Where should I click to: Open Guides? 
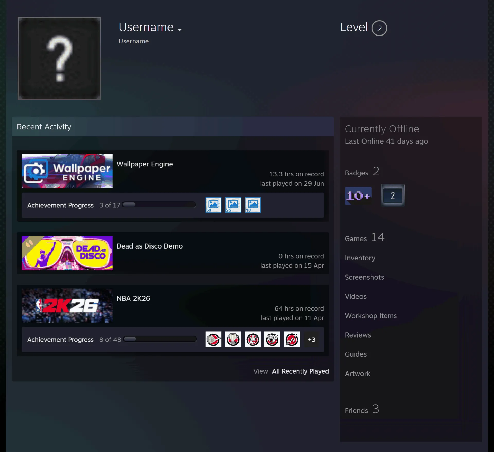pyautogui.click(x=356, y=354)
